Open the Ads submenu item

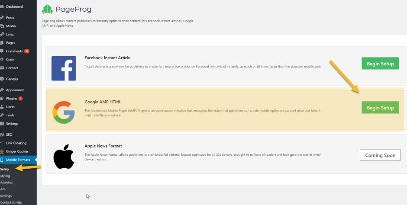pos(3,189)
